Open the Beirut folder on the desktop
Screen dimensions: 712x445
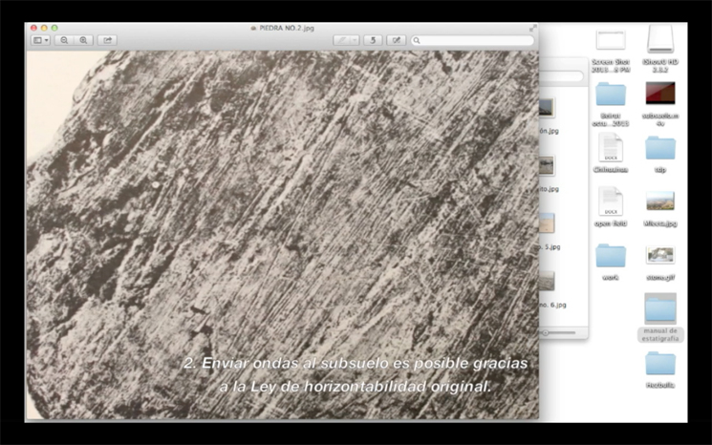click(x=611, y=95)
